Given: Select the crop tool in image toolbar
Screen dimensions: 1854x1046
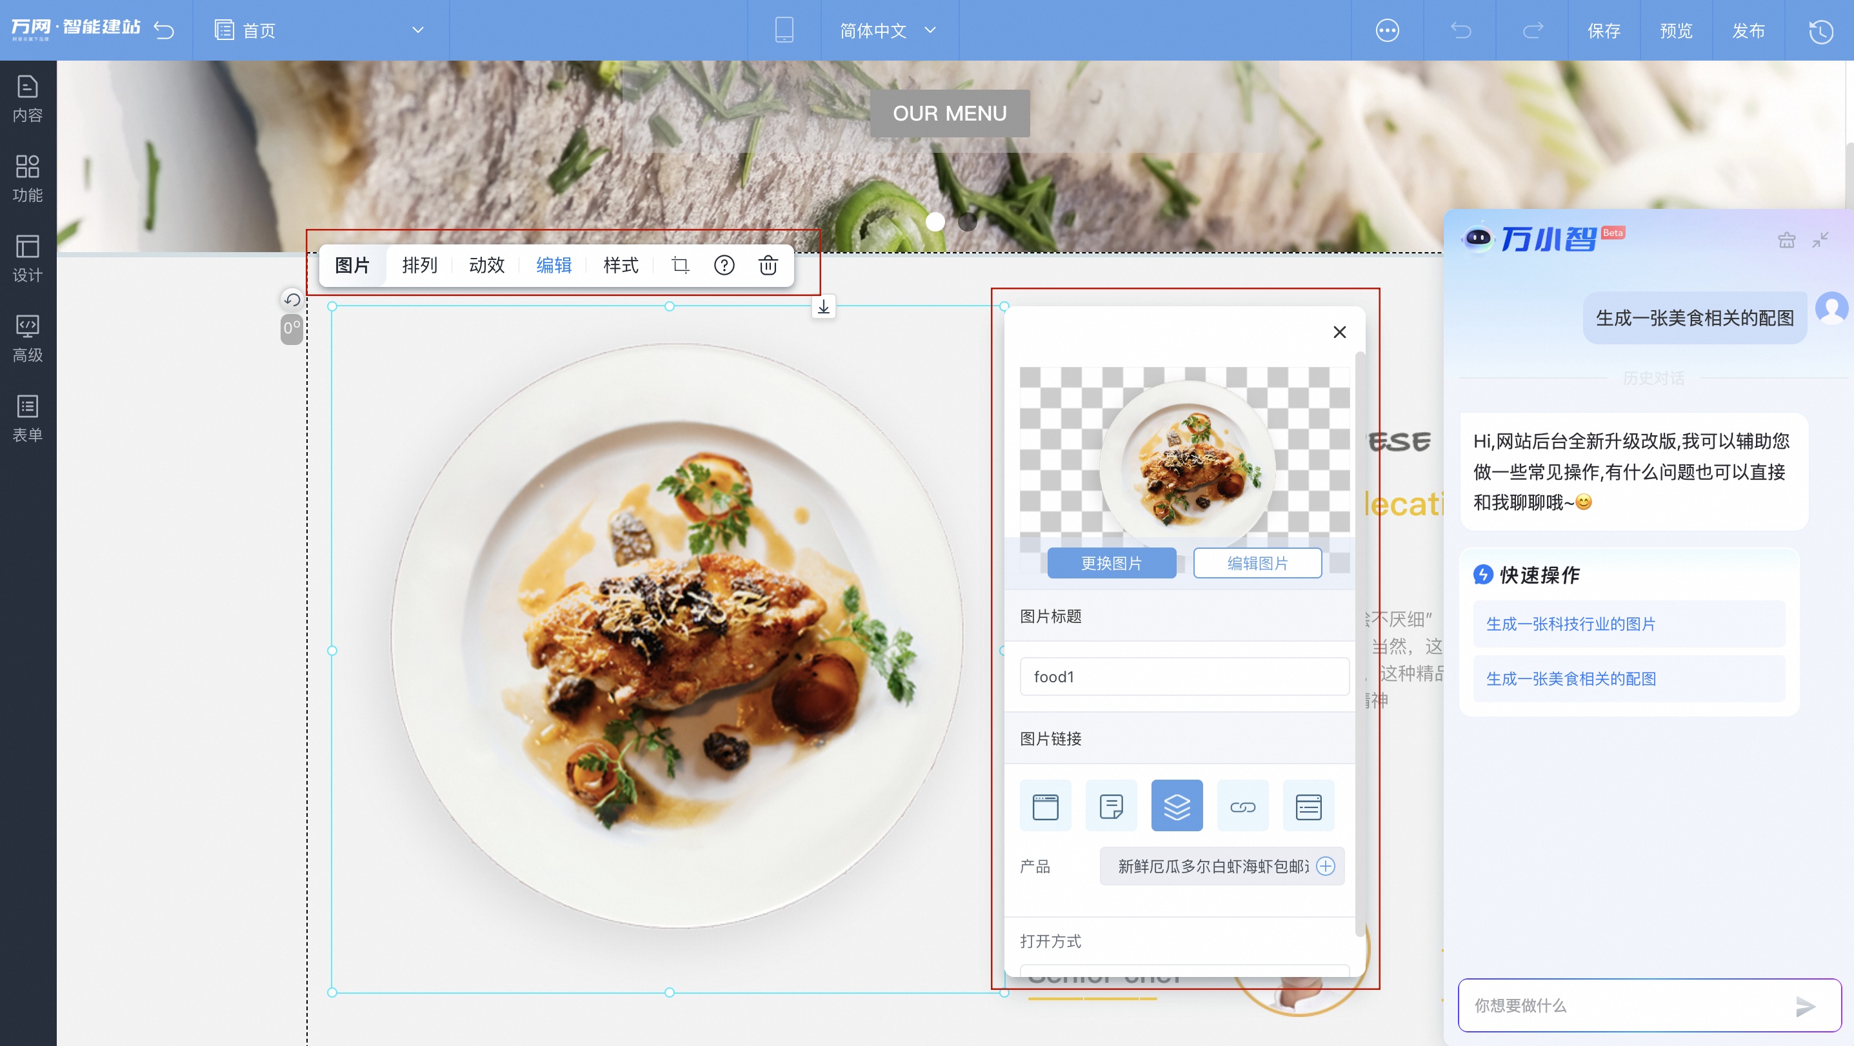Looking at the screenshot, I should (680, 266).
